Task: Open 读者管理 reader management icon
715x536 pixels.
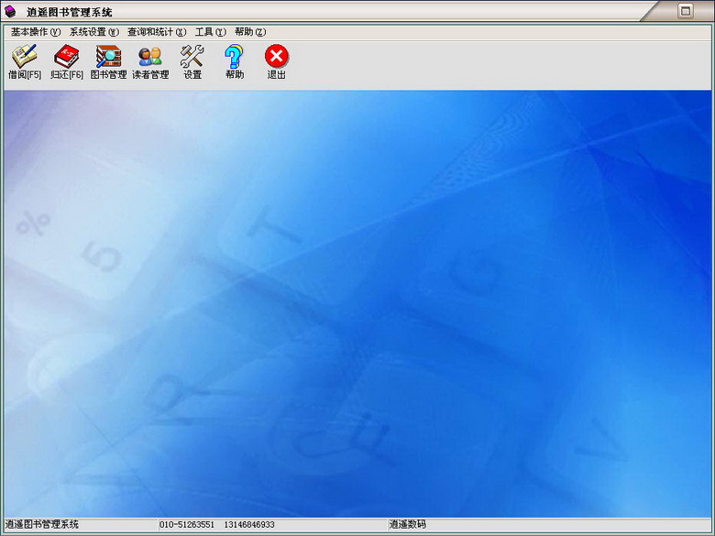Action: point(150,61)
